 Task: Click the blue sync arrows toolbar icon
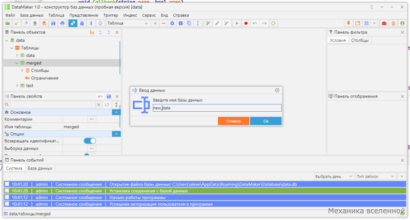tap(100, 23)
